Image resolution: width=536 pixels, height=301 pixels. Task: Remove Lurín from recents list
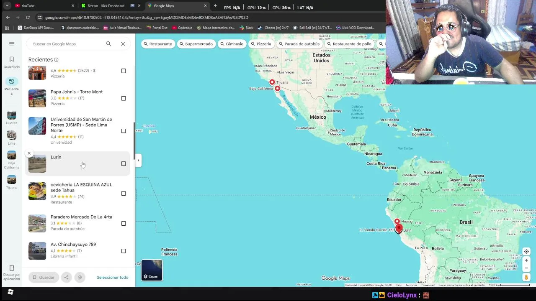29,153
